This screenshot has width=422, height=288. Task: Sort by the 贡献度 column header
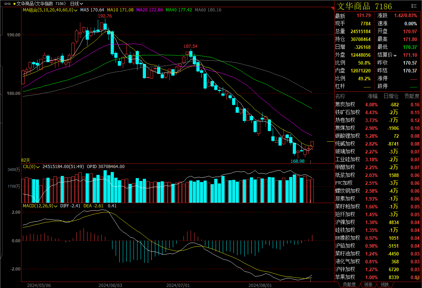coord(412,96)
